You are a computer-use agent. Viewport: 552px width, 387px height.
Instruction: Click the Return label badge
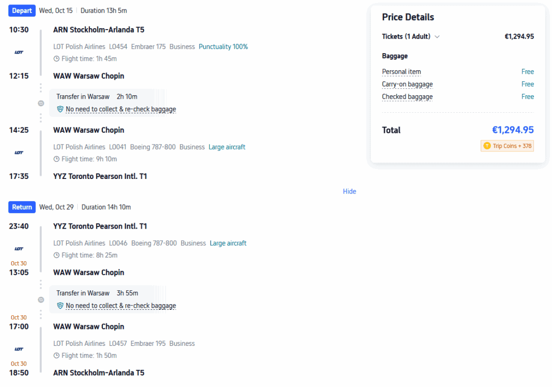[22, 207]
